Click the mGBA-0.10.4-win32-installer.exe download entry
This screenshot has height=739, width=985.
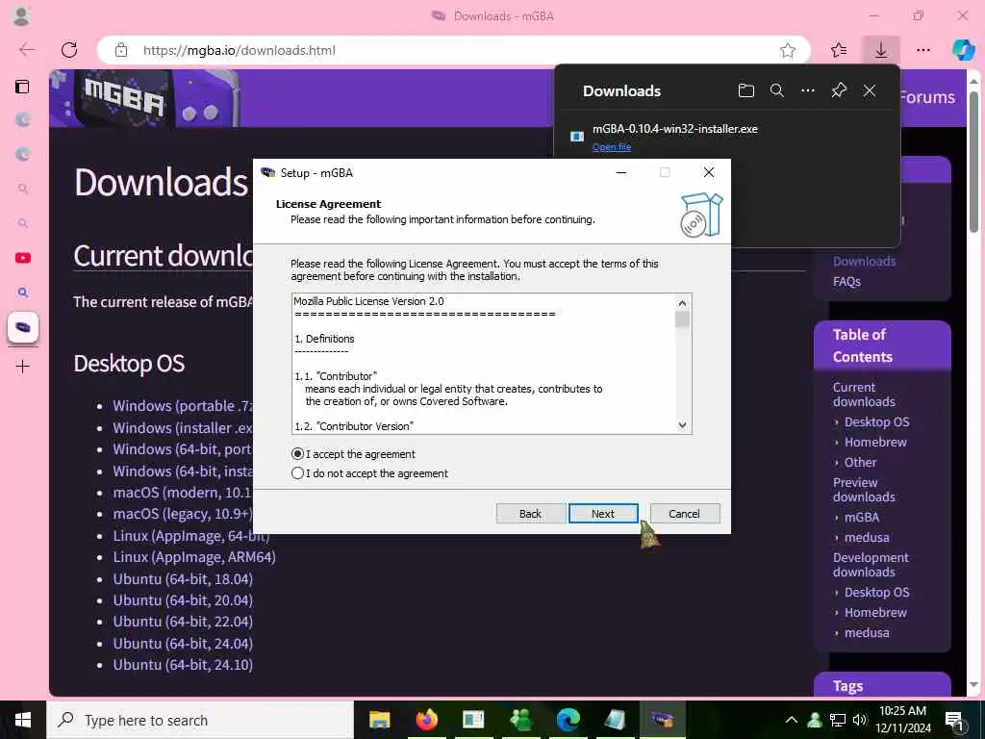pos(674,129)
